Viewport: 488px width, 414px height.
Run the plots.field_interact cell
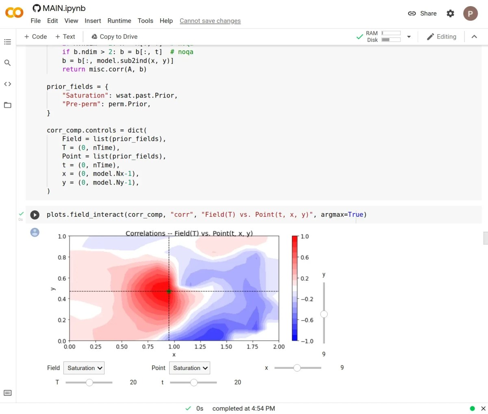pyautogui.click(x=35, y=215)
